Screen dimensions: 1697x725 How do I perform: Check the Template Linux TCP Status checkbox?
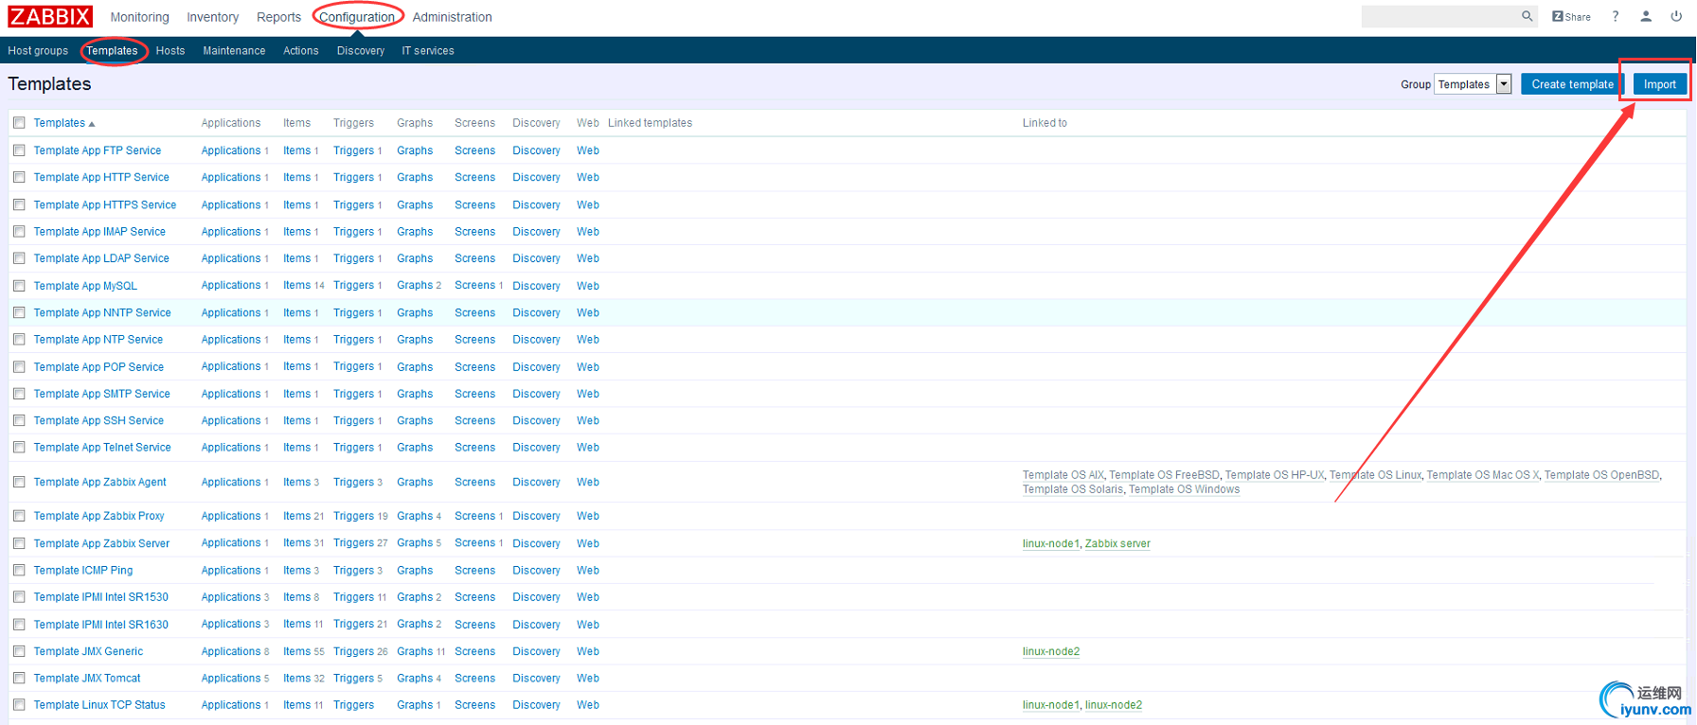19,705
